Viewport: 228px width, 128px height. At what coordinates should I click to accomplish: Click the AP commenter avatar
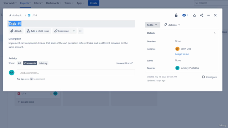coord(12,73)
